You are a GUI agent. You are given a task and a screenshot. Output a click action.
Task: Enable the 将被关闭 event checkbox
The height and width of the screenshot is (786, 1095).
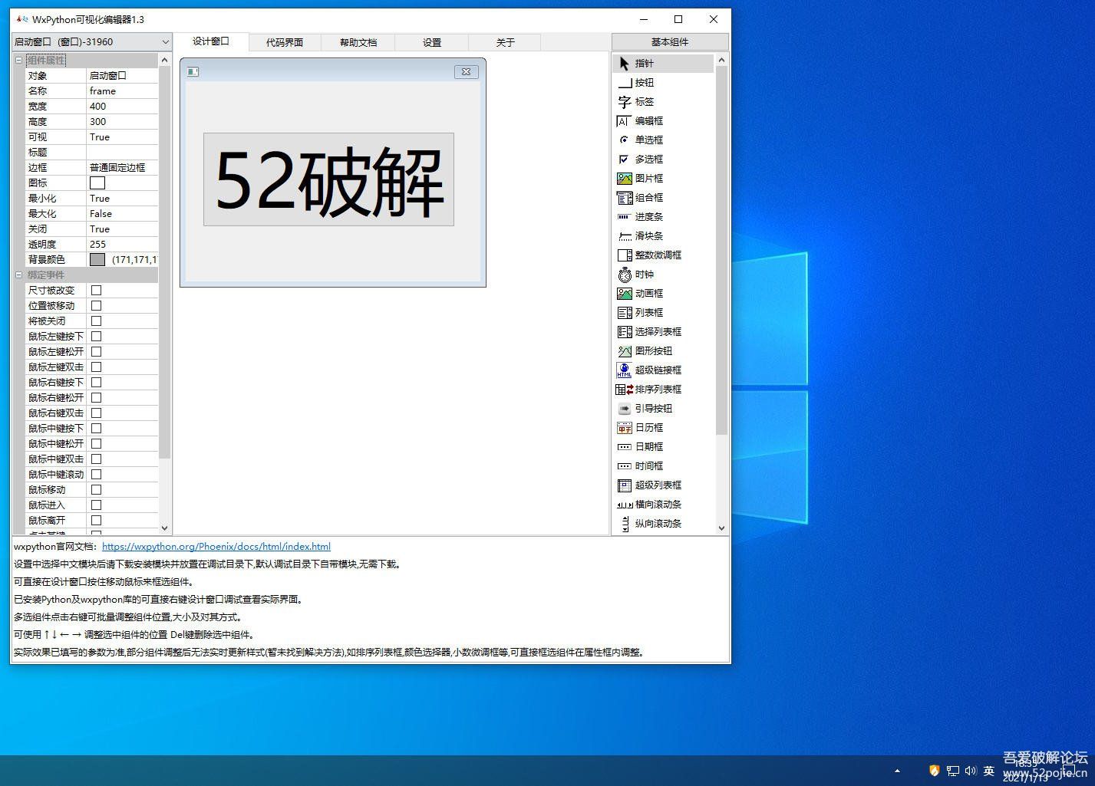pos(97,321)
